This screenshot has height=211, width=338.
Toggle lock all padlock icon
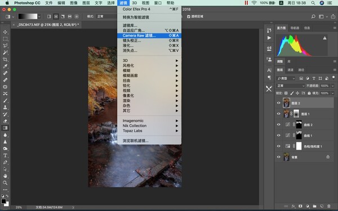pos(309,93)
